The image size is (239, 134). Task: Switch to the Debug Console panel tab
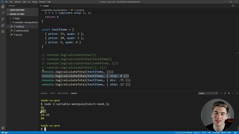63,93
